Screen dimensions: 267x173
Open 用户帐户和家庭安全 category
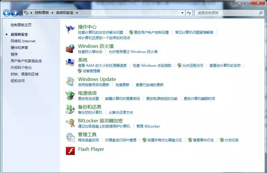click(26, 61)
